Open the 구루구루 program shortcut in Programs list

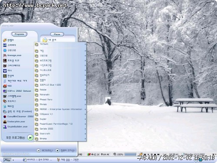10,50
